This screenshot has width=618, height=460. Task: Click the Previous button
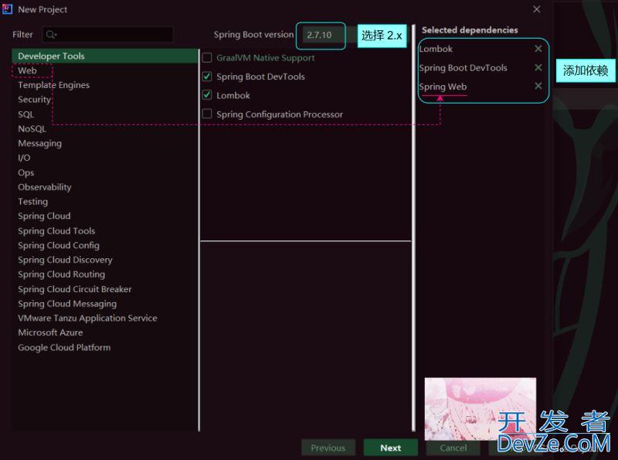328,448
